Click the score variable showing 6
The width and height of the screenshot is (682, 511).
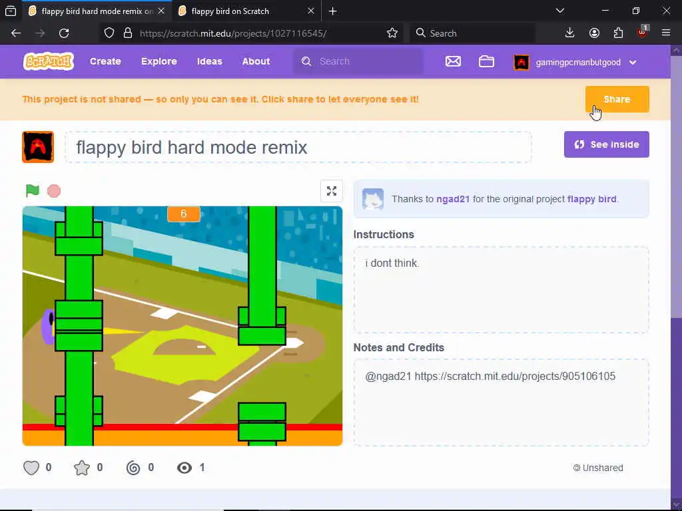point(184,214)
